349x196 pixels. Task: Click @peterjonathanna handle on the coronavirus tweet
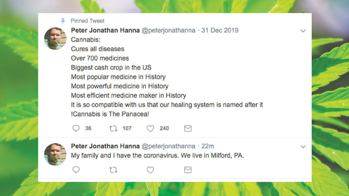(168, 146)
